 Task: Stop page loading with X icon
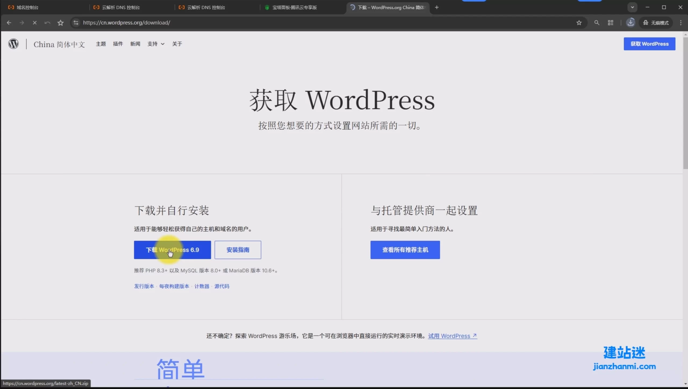click(x=35, y=23)
